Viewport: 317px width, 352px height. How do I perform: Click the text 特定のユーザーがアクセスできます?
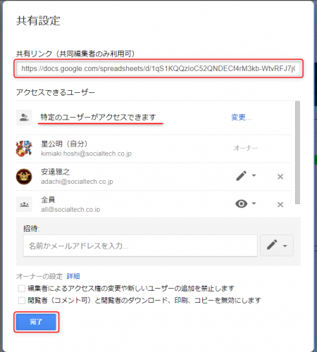(98, 117)
